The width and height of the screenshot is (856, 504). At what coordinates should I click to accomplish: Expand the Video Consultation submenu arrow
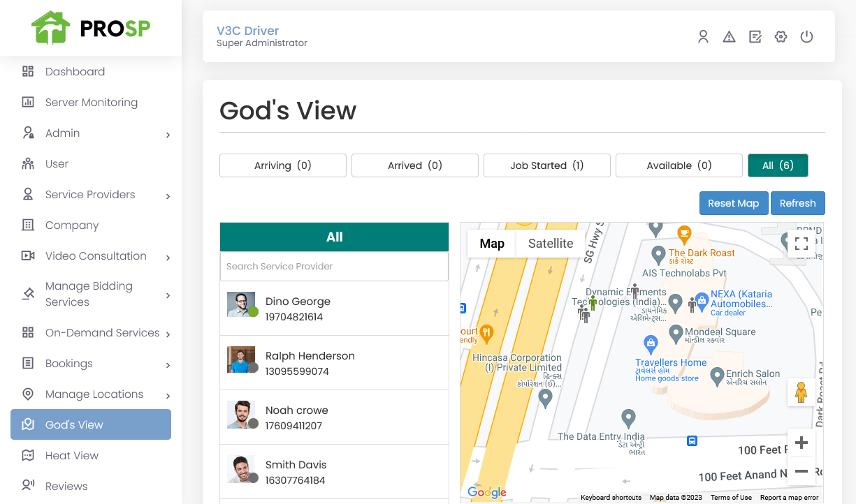tap(168, 258)
